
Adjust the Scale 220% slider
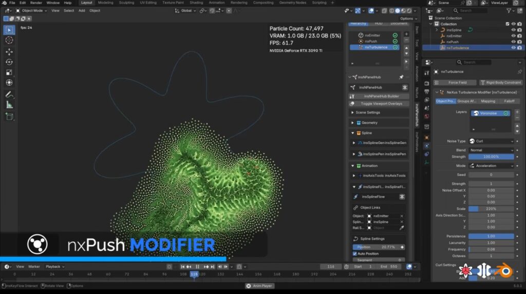pos(491,209)
